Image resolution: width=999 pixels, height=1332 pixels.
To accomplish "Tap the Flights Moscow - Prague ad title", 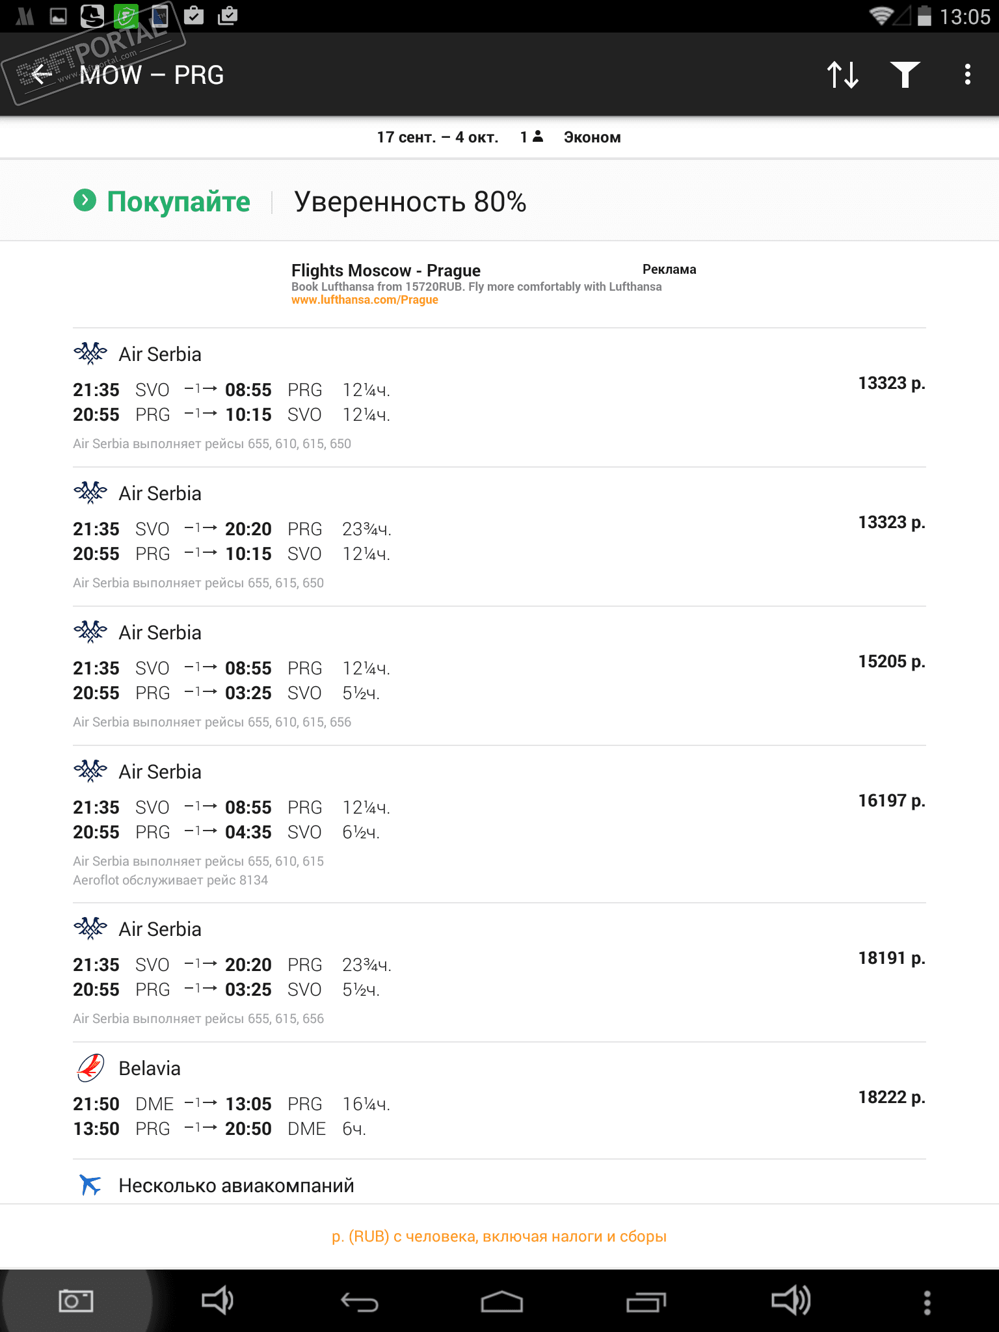I will [386, 270].
